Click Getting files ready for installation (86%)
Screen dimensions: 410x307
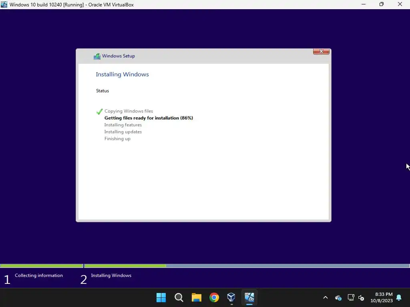click(x=149, y=118)
